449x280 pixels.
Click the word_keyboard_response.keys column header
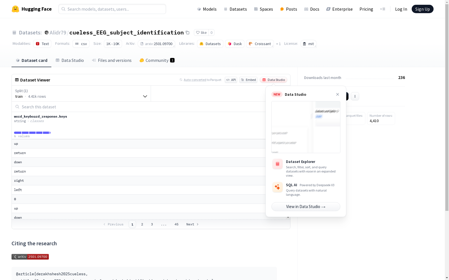point(40,116)
